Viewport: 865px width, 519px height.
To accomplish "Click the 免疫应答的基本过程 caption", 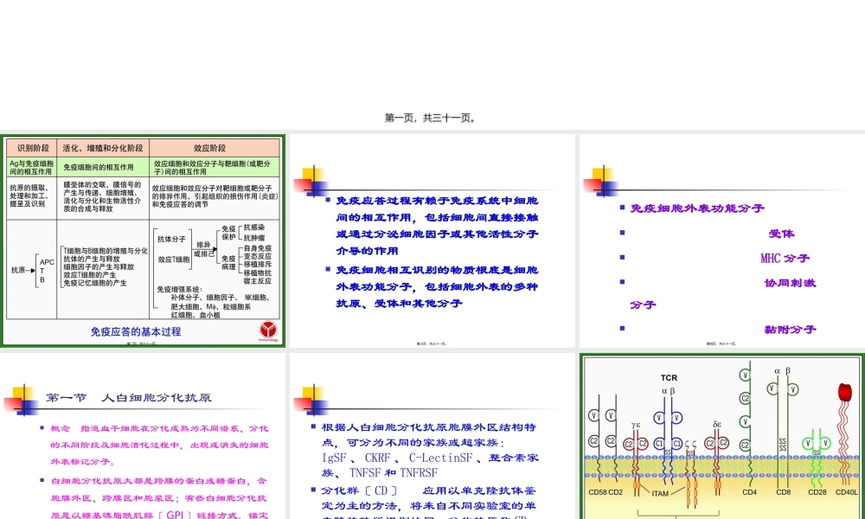I will point(137,332).
